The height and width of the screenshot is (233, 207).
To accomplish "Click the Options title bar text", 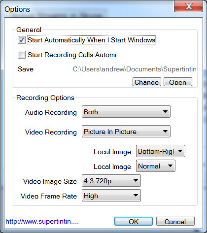I will (17, 9).
